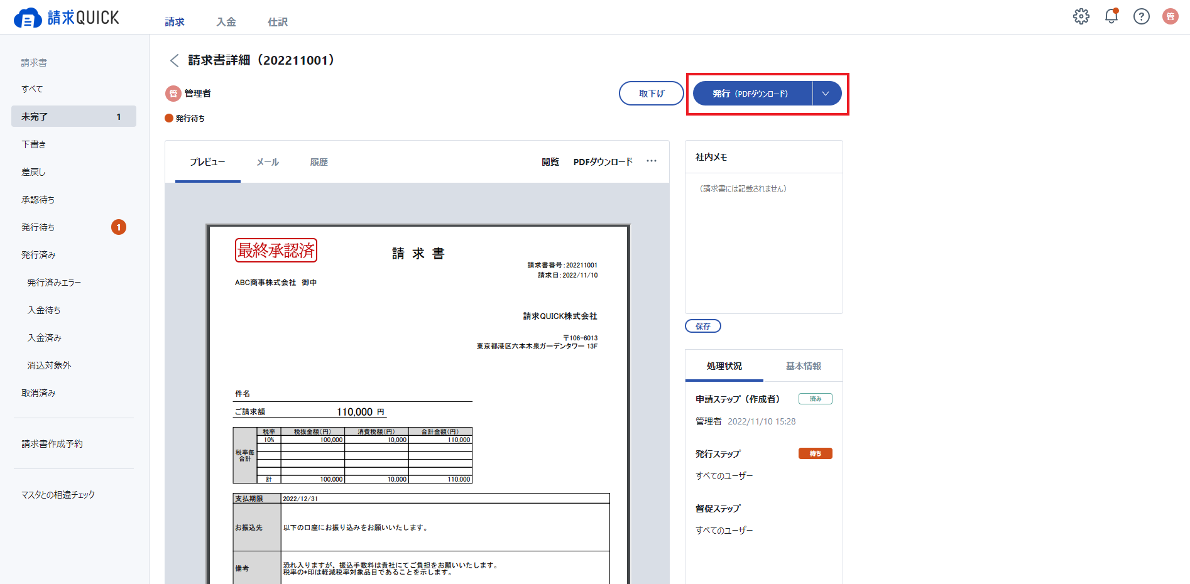Open the 入金 top menu
This screenshot has width=1190, height=584.
point(226,22)
